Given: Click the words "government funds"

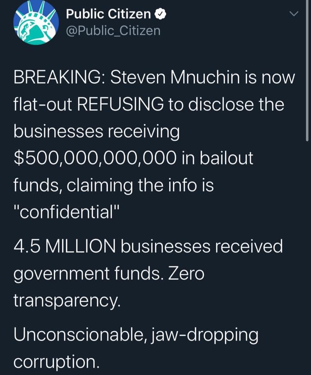Looking at the screenshot, I should tap(88, 274).
